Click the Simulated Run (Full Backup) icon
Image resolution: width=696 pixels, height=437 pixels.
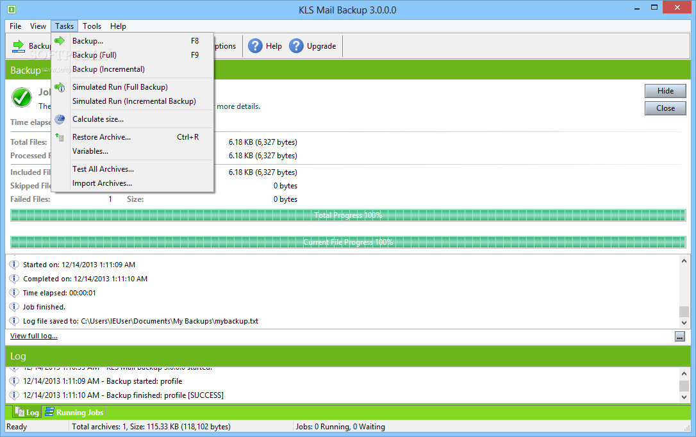[60, 87]
